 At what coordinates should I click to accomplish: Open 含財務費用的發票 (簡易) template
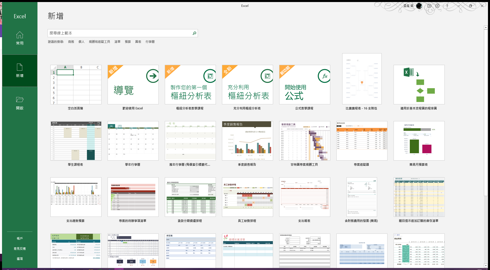[362, 197]
